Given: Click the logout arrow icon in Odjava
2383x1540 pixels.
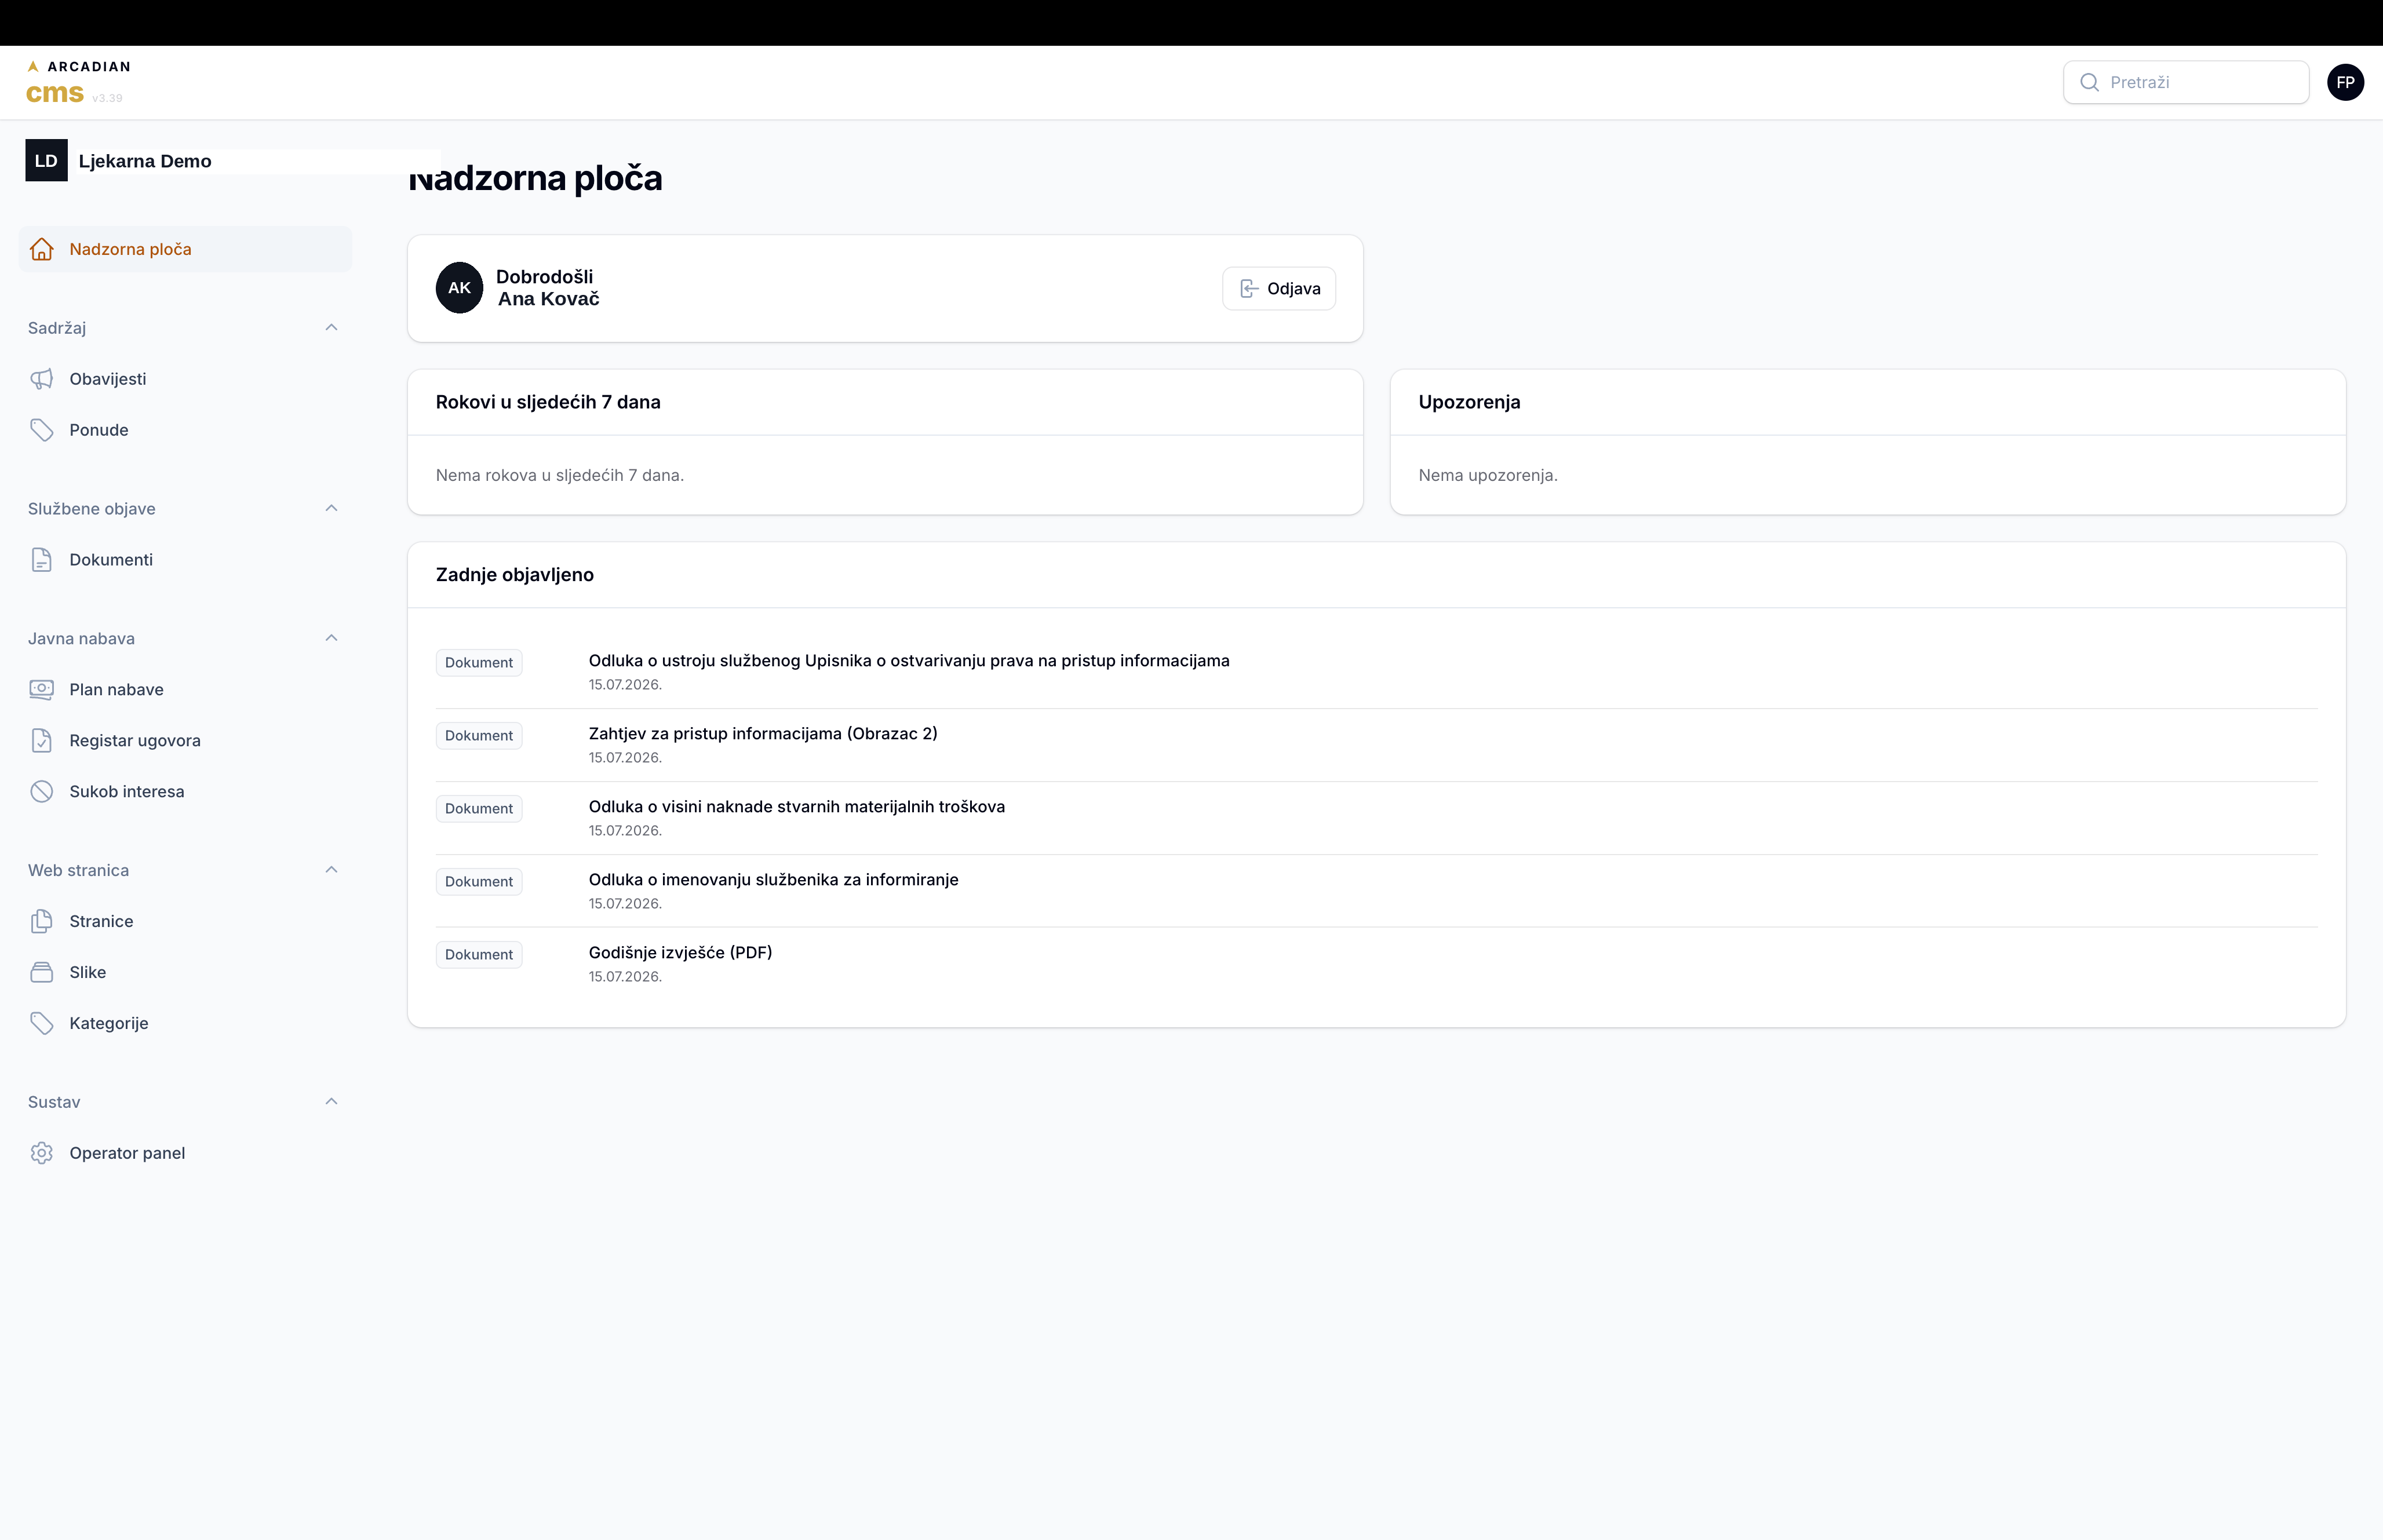Looking at the screenshot, I should (x=1249, y=289).
